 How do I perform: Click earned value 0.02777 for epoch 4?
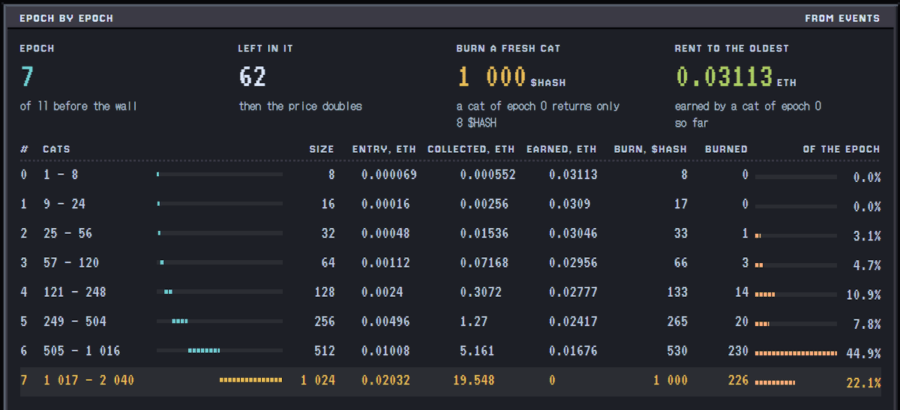coord(573,292)
